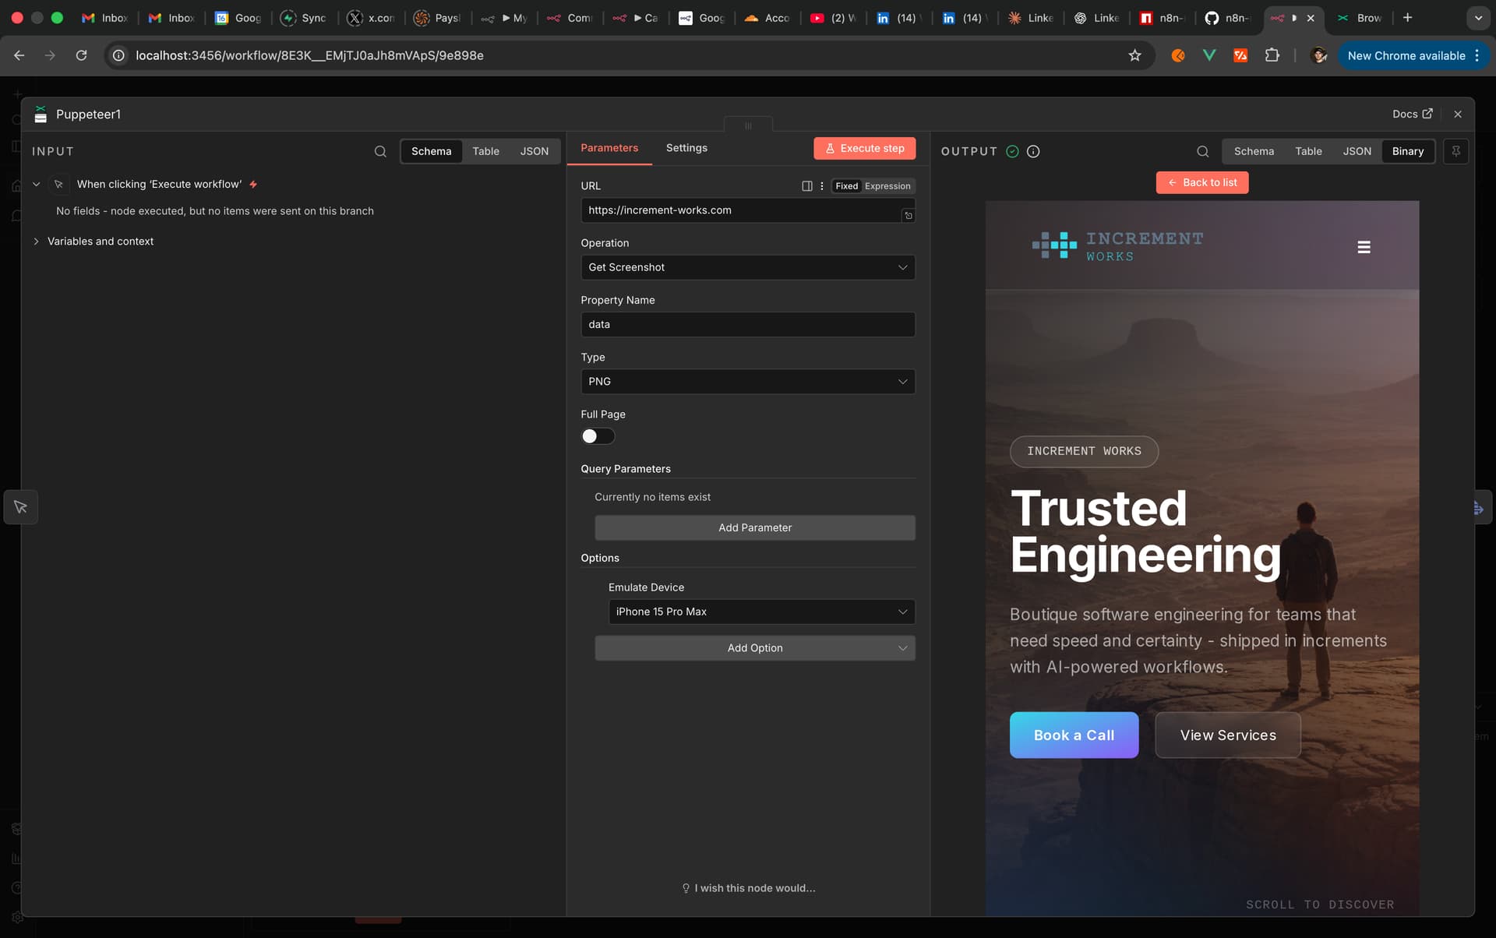The image size is (1496, 938).
Task: Toggle the Full Page switch
Action: 598,436
